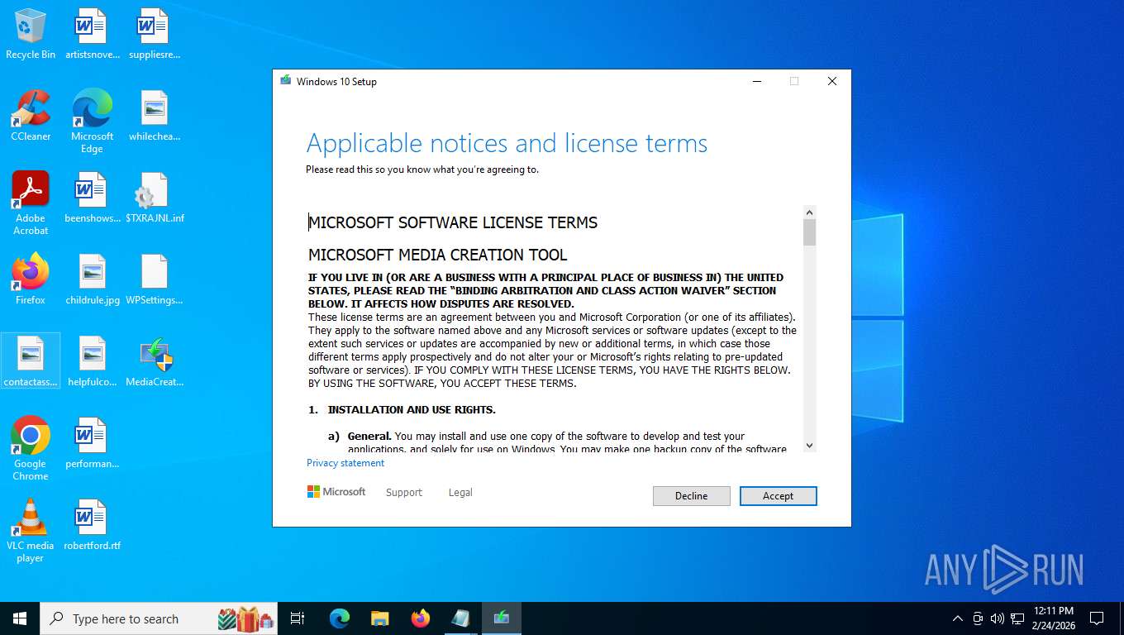Accept the license terms

[x=778, y=496]
